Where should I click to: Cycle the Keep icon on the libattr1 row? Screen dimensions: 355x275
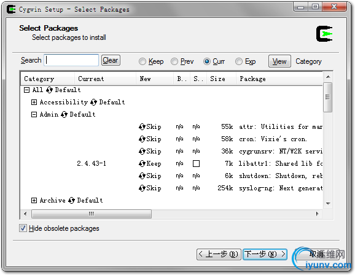(142, 163)
